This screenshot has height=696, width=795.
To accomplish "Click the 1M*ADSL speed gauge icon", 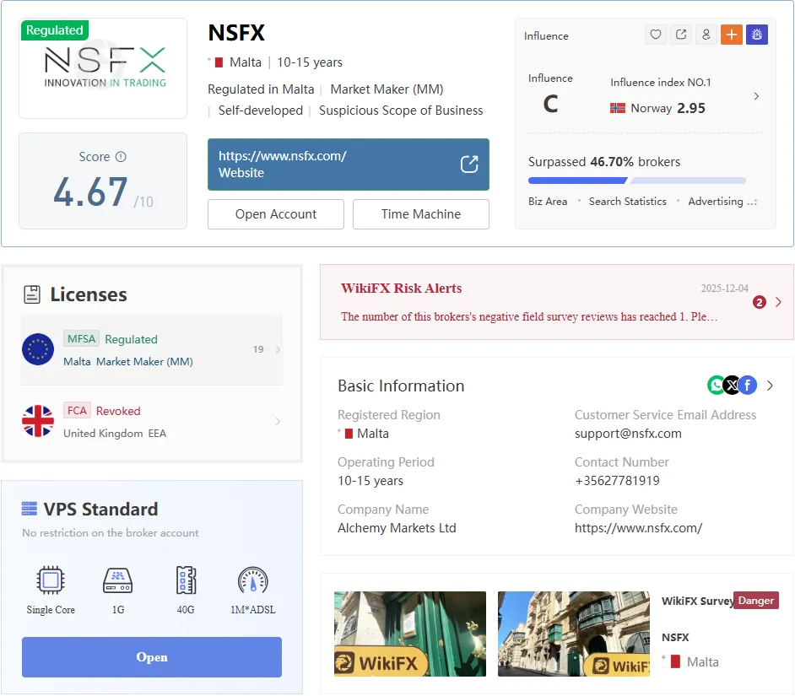I will [253, 580].
